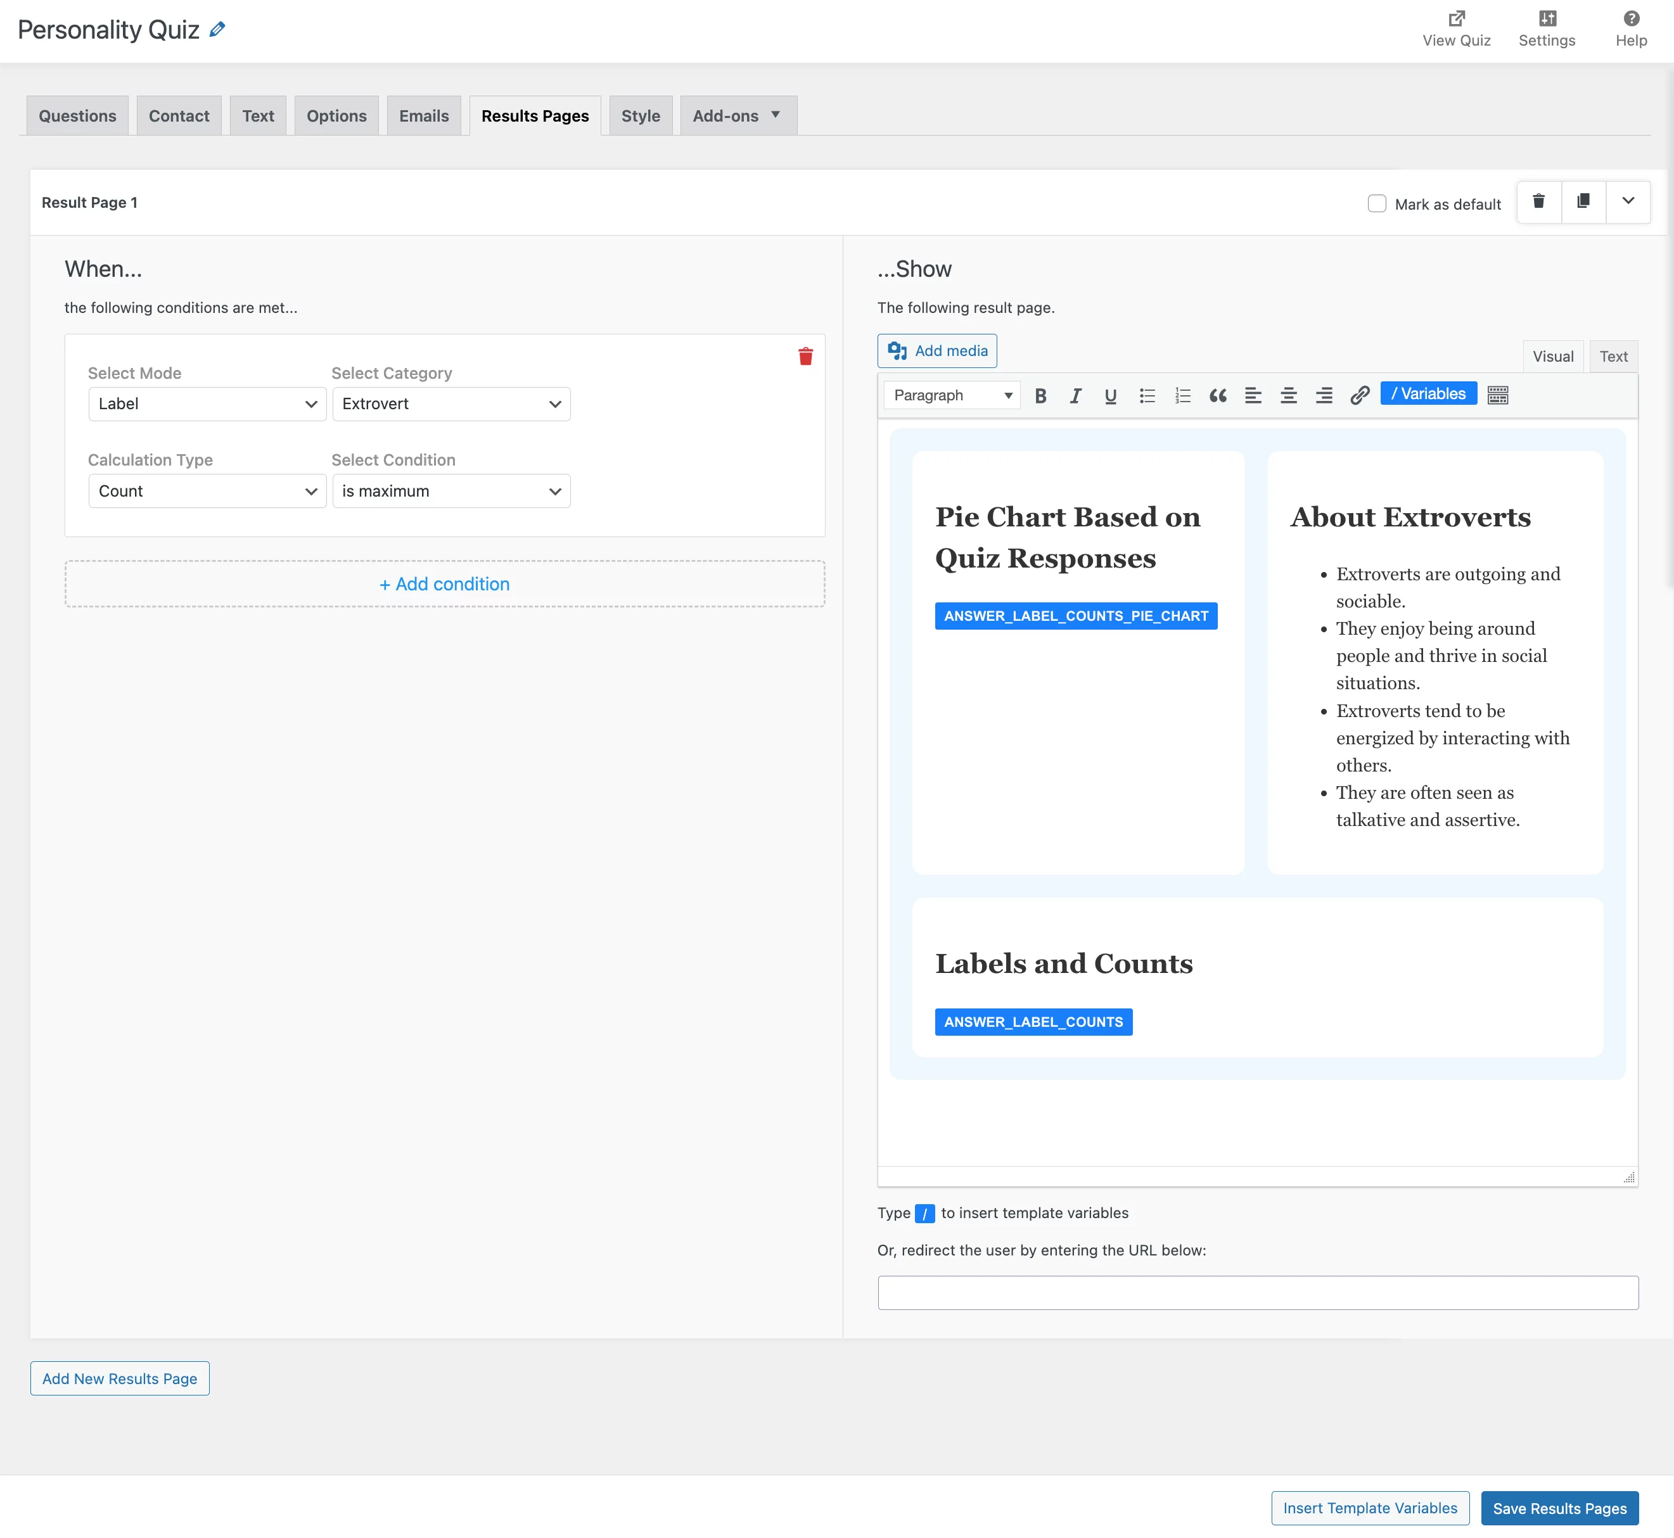
Task: Check the Mark as default checkbox
Action: [x=1377, y=204]
